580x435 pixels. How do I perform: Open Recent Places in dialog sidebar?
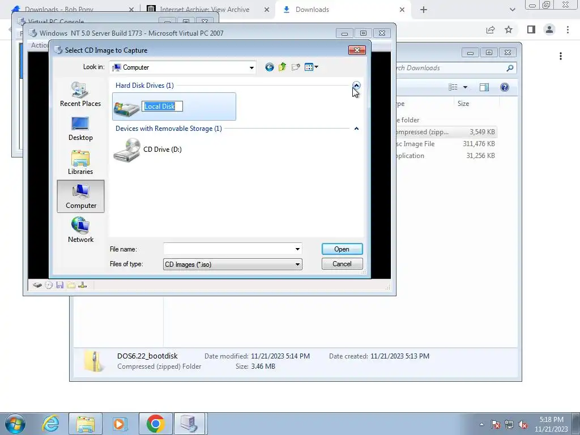click(80, 95)
